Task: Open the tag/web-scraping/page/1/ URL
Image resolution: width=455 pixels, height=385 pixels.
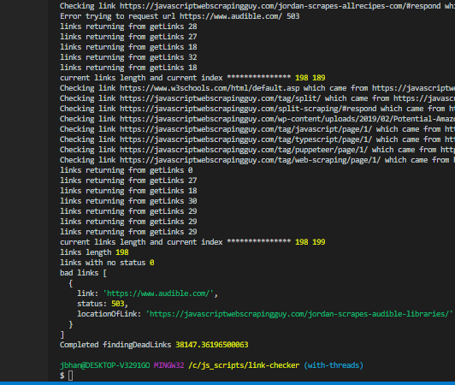Action: (250, 160)
